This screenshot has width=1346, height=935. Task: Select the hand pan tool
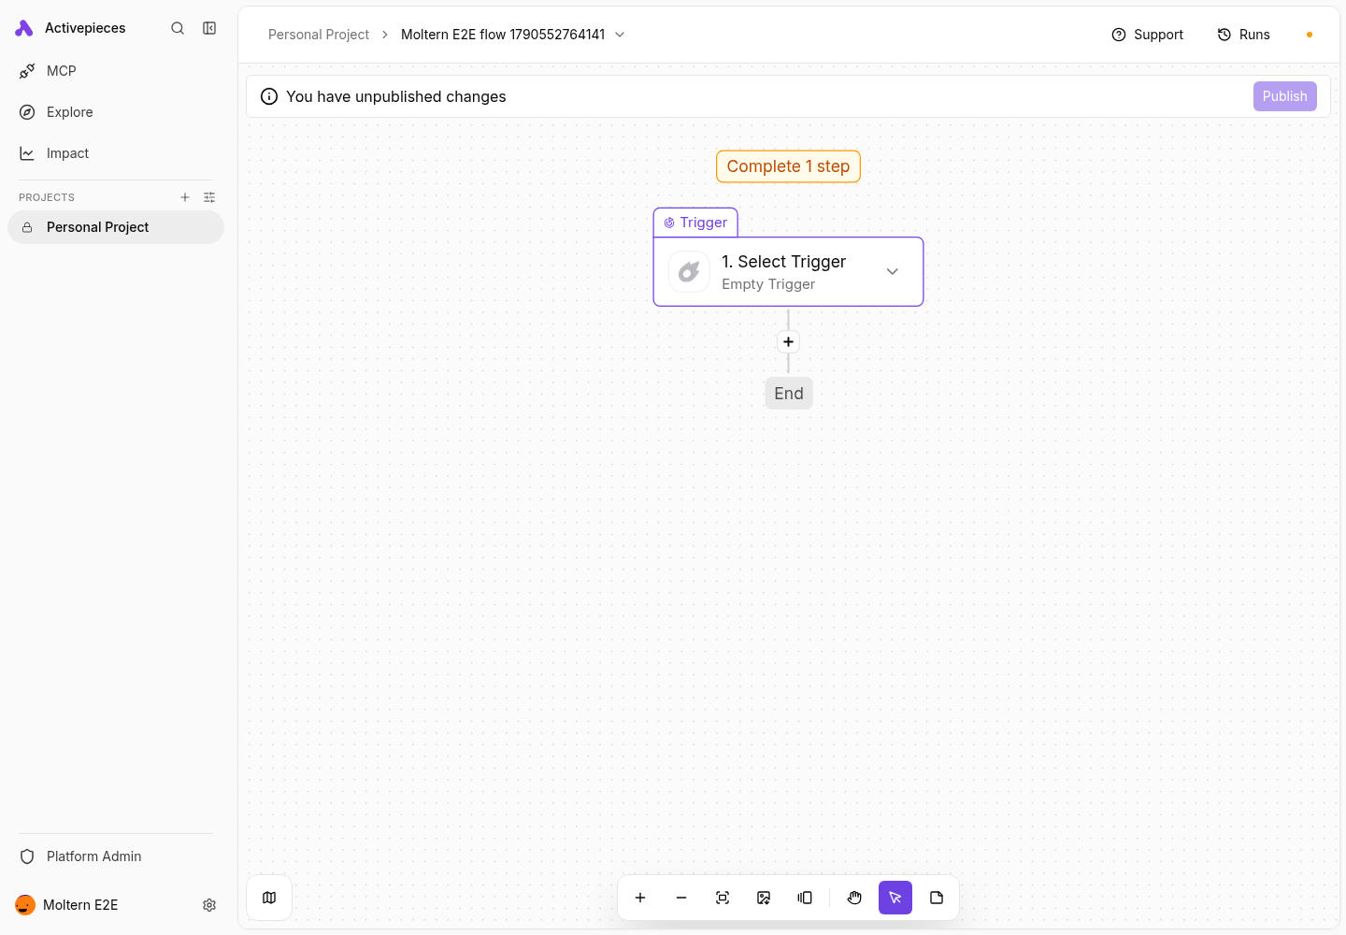pyautogui.click(x=854, y=898)
